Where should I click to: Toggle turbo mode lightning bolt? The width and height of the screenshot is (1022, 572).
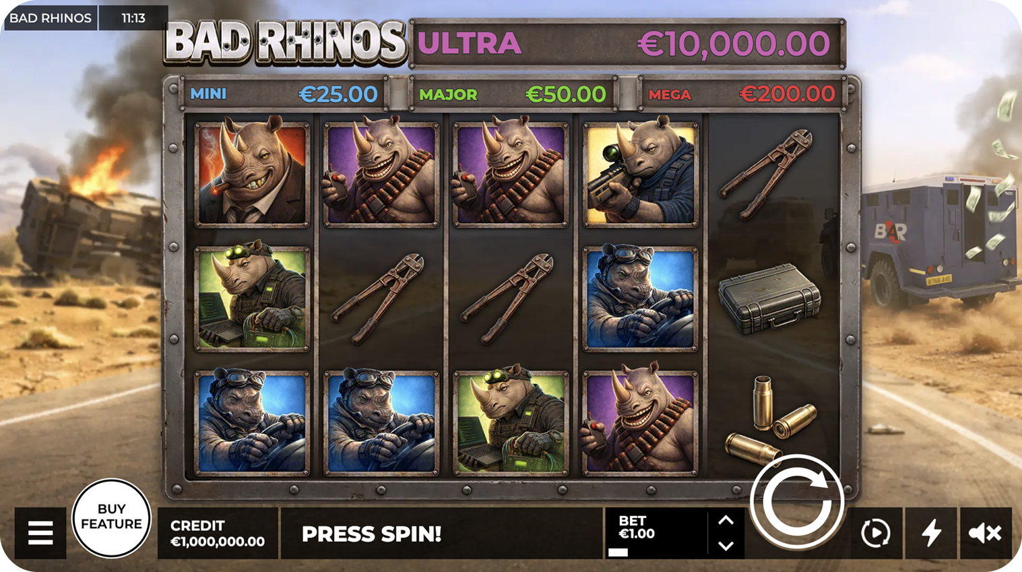tap(931, 533)
